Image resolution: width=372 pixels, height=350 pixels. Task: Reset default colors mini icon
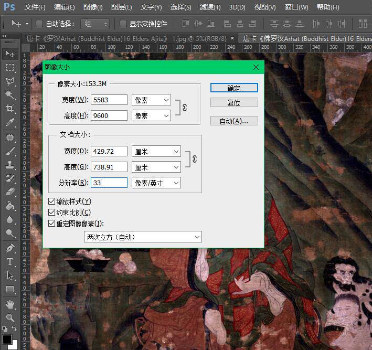coord(5,328)
